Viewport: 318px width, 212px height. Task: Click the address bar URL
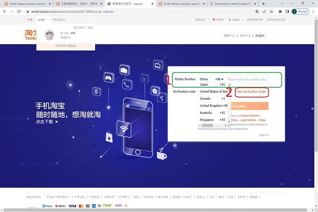click(72, 12)
